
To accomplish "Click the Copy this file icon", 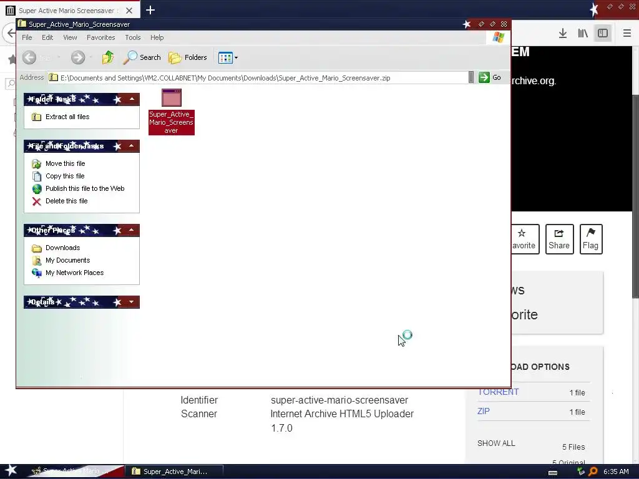I will click(37, 177).
